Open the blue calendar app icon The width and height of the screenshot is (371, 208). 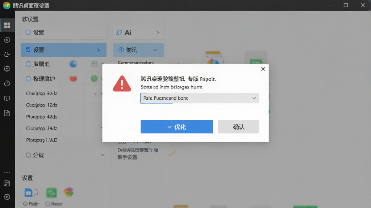28,192
